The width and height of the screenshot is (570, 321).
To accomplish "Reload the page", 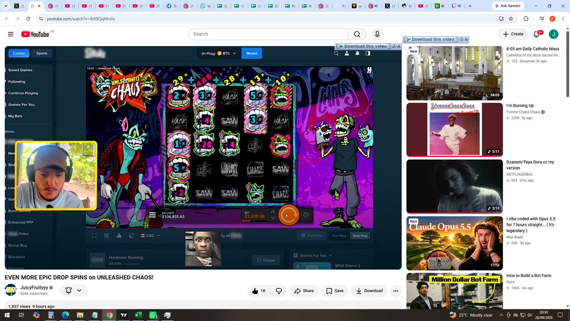I will pos(28,19).
